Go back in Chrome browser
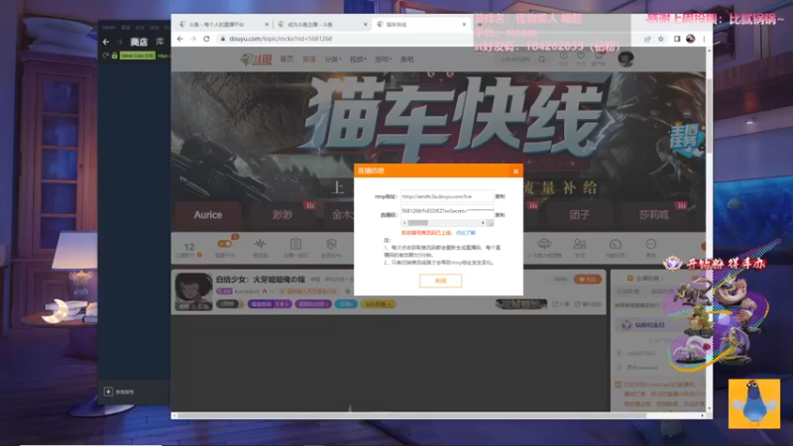The image size is (793, 446). point(180,39)
